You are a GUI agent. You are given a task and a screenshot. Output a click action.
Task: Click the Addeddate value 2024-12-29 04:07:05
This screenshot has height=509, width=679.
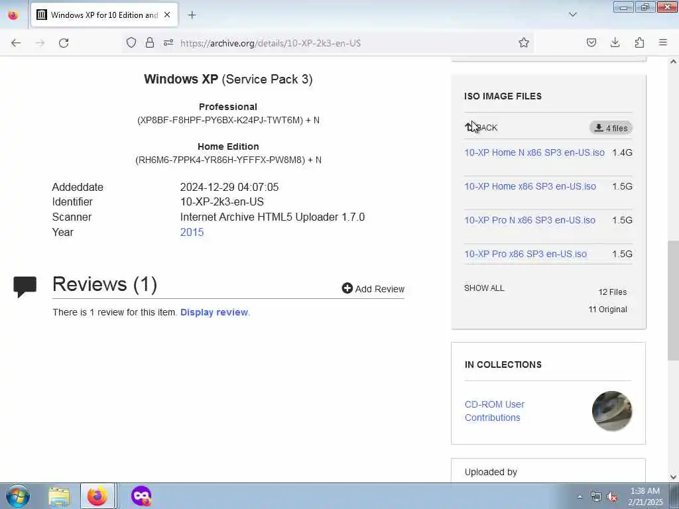tap(229, 187)
